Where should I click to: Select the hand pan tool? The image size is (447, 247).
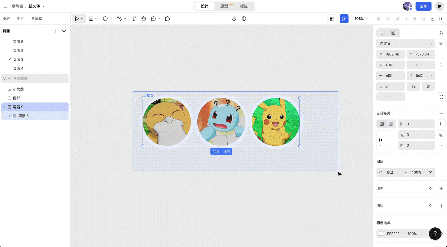[144, 19]
